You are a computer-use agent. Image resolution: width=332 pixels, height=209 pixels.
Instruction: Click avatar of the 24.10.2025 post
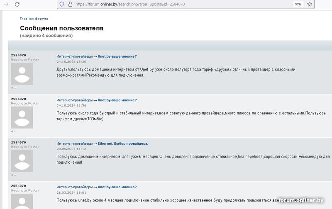pyautogui.click(x=22, y=74)
